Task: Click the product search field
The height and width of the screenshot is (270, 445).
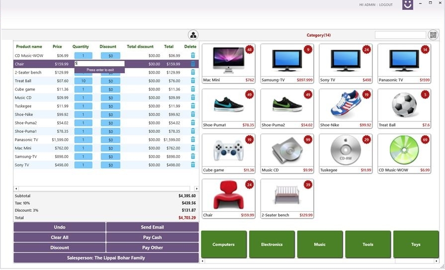Action: coord(400,35)
